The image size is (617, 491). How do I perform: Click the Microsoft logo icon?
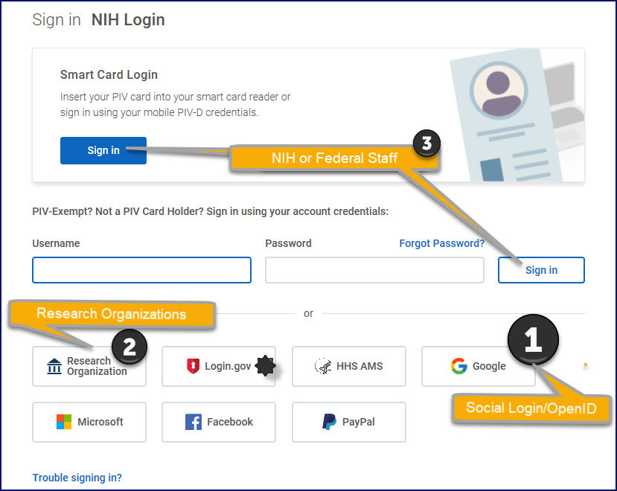64,422
